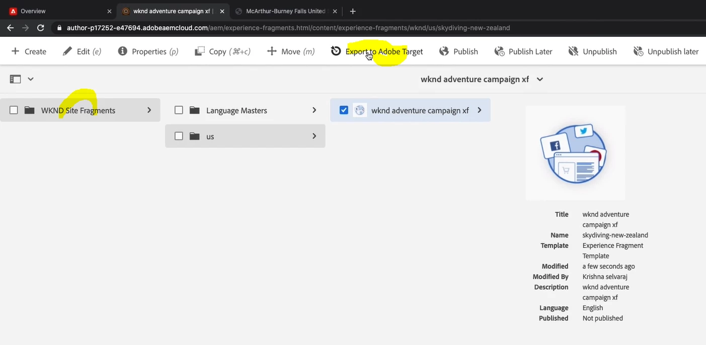Image resolution: width=706 pixels, height=345 pixels.
Task: Click the Not published status text
Action: (603, 318)
